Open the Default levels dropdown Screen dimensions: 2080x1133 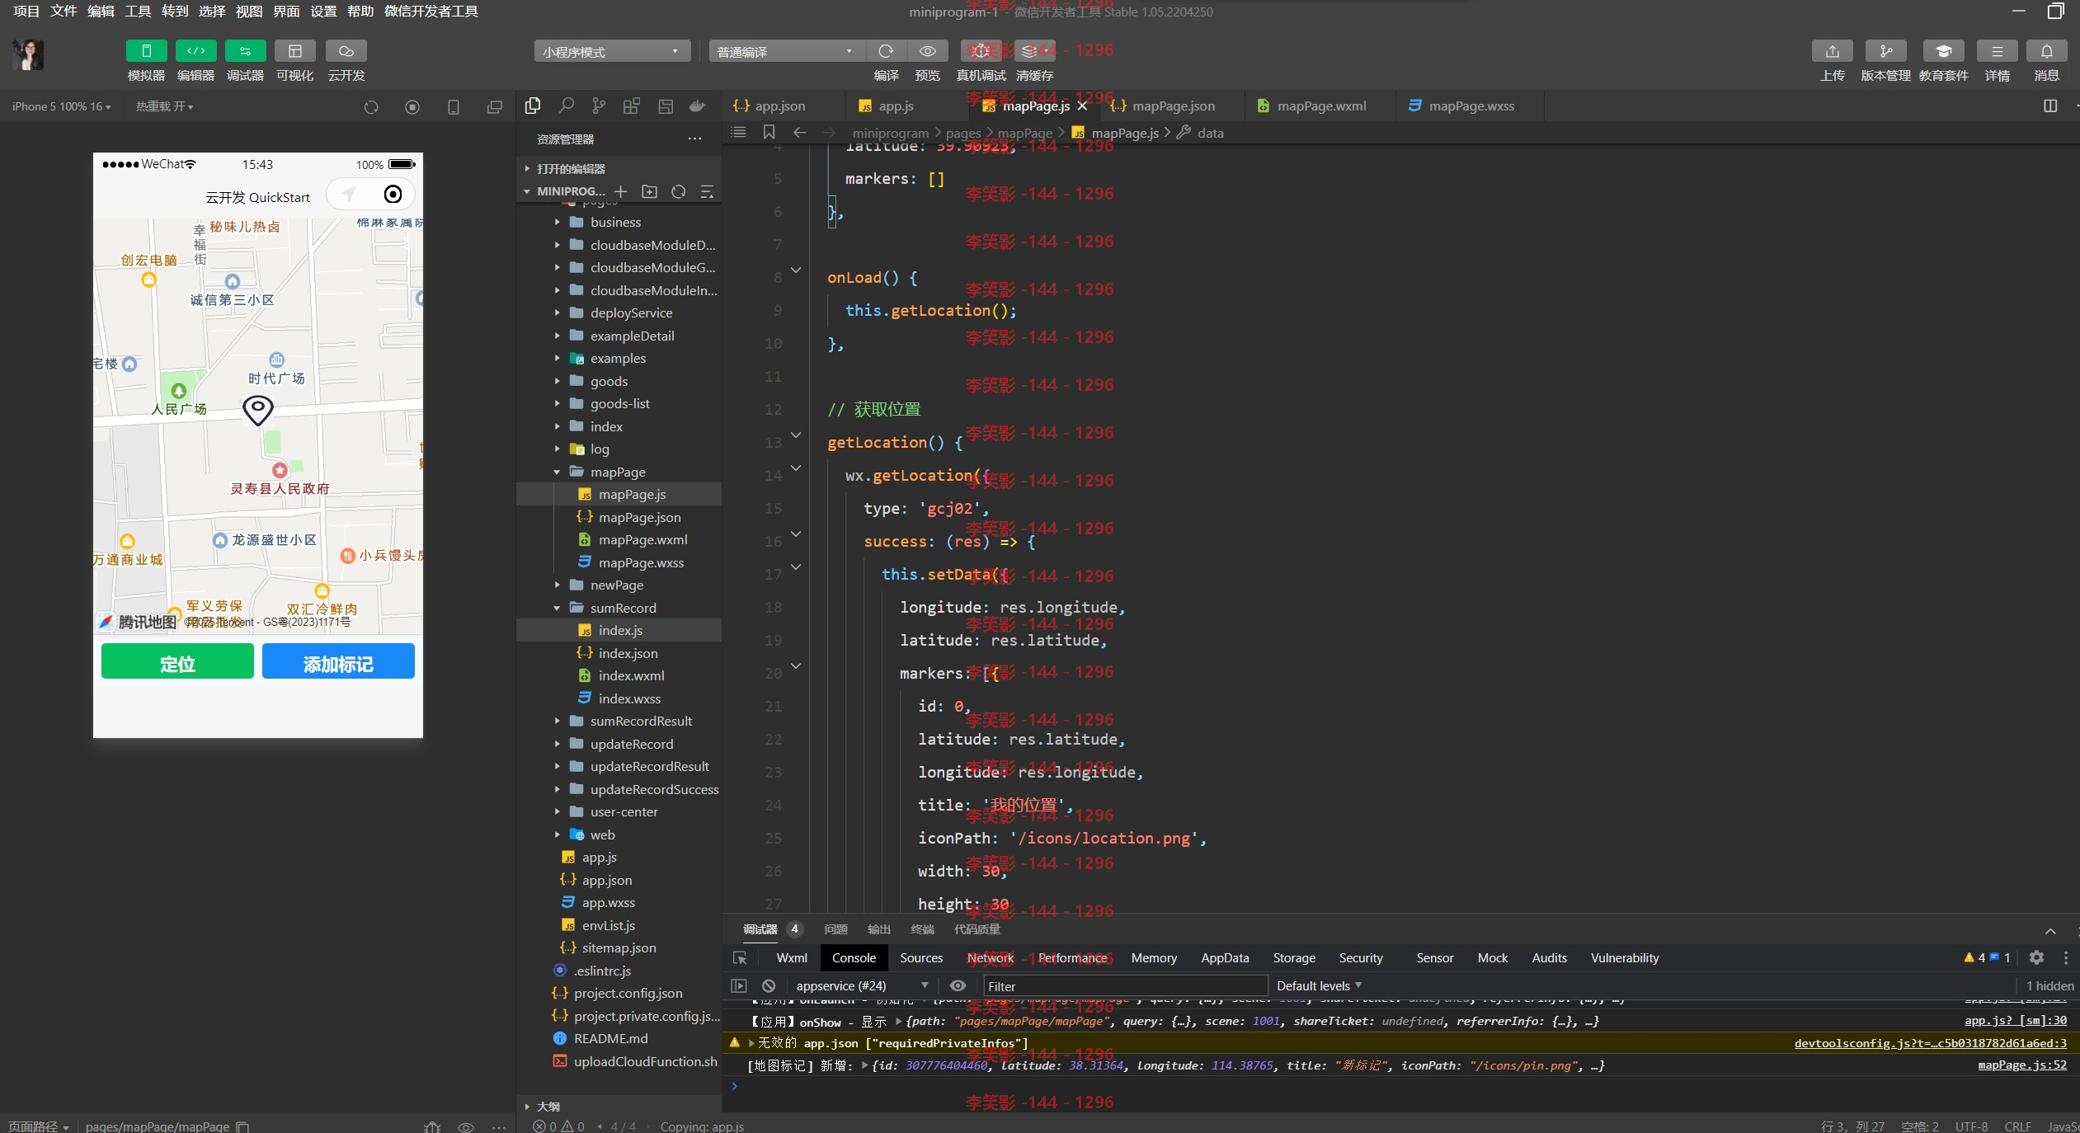pyautogui.click(x=1319, y=985)
